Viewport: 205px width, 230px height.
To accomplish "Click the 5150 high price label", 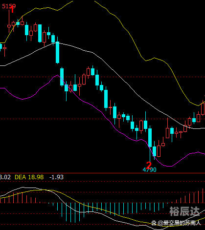I will tap(9, 6).
